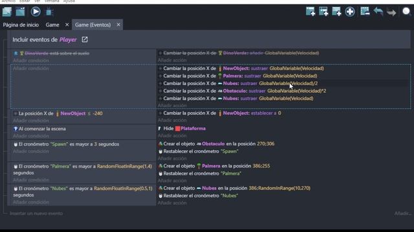414x232 pixels.
Task: Close the Game tab
Action: [x=67, y=24]
